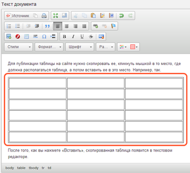Insert a bulleted list

tap(18, 26)
